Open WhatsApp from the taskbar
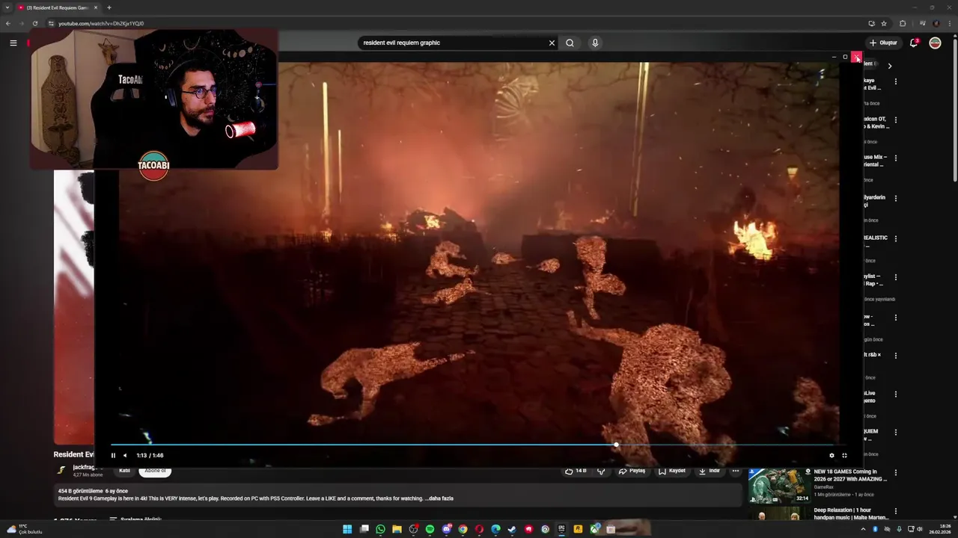This screenshot has width=958, height=538. coord(380,529)
